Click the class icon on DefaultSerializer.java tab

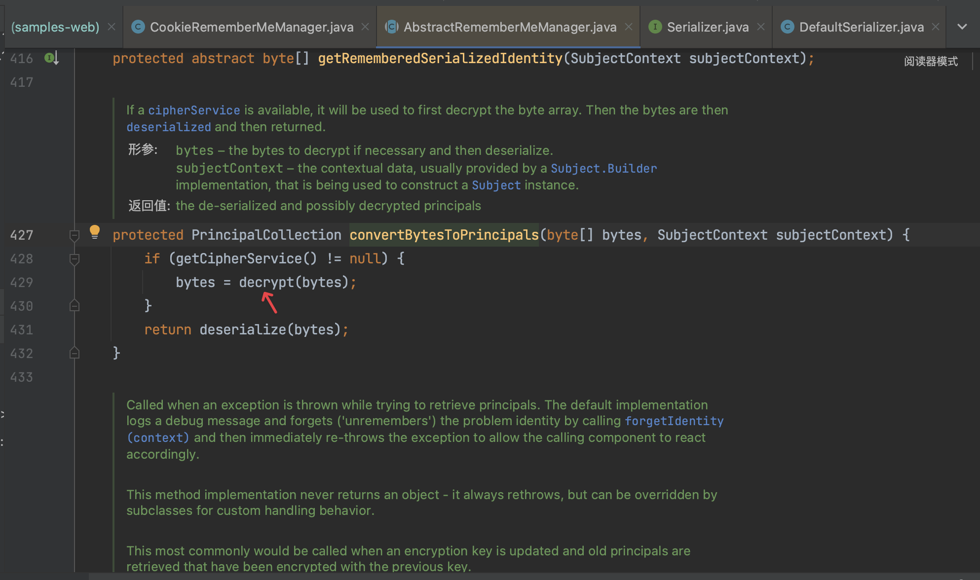788,27
